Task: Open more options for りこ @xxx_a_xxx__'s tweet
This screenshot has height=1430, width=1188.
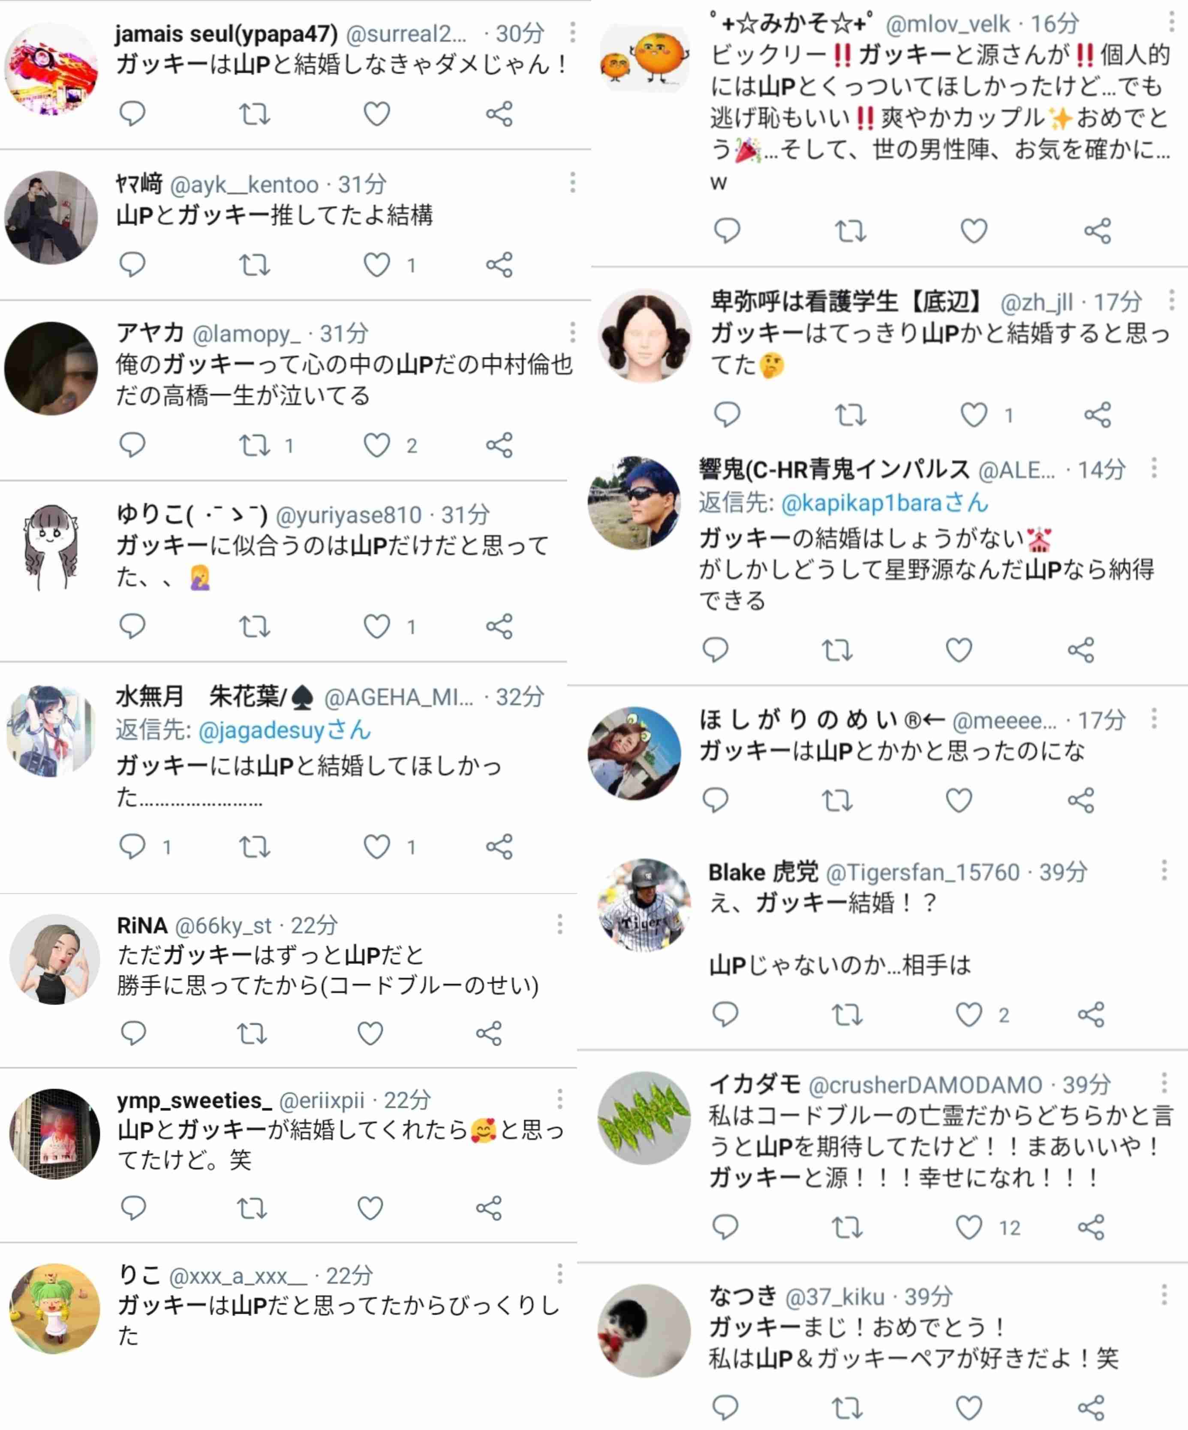Action: coord(559,1273)
